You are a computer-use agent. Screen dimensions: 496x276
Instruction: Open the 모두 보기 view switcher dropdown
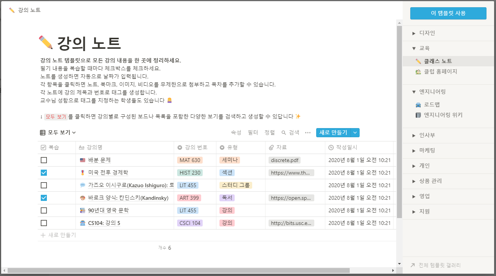(58, 133)
